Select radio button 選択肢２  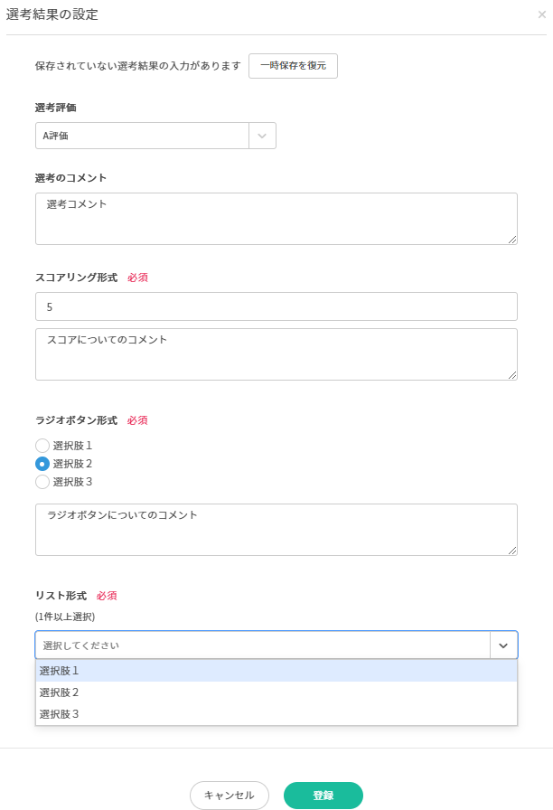[x=42, y=464]
